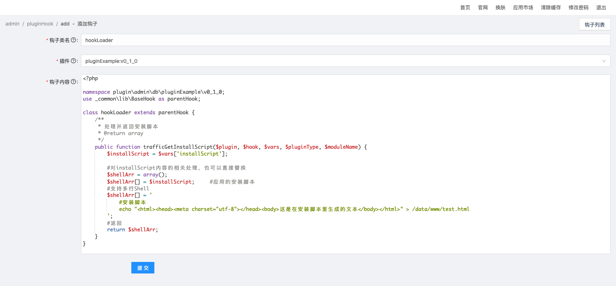
Task: Open the 官网 link
Action: (483, 8)
